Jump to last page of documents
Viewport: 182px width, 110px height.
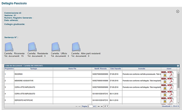(102, 106)
